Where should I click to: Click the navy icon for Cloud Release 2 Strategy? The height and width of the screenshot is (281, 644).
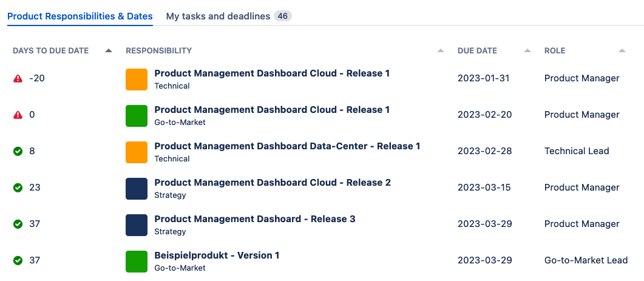pos(137,189)
